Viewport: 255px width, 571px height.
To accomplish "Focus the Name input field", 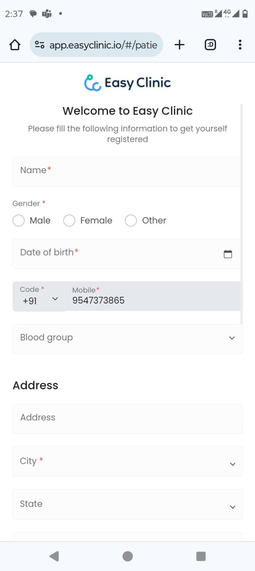I will coord(127,172).
